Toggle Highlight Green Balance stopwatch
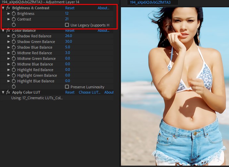Screen dimensions: 229x167 pyautogui.click(x=14, y=75)
